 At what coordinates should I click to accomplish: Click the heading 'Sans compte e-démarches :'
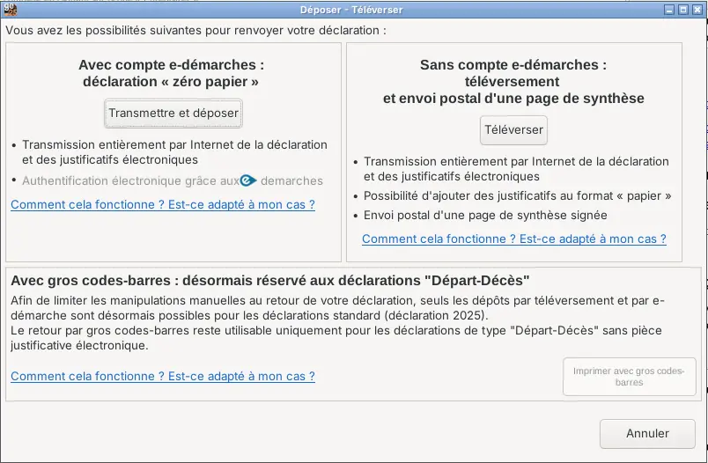pyautogui.click(x=513, y=65)
